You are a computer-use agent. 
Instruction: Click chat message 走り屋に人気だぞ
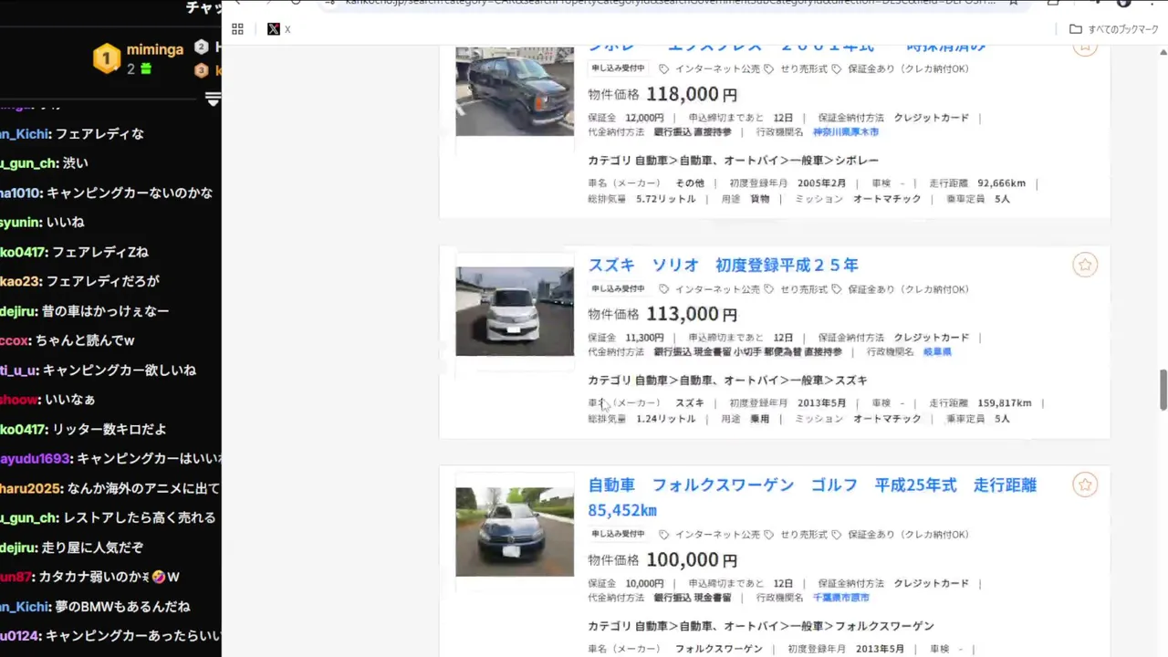pos(93,547)
